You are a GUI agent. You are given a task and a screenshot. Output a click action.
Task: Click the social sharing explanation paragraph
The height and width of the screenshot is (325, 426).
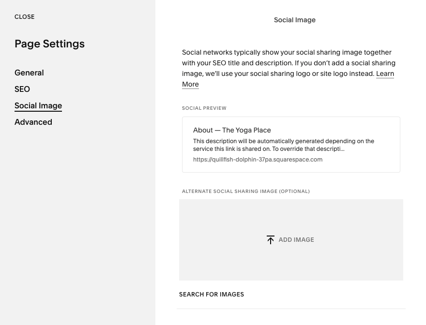(289, 63)
